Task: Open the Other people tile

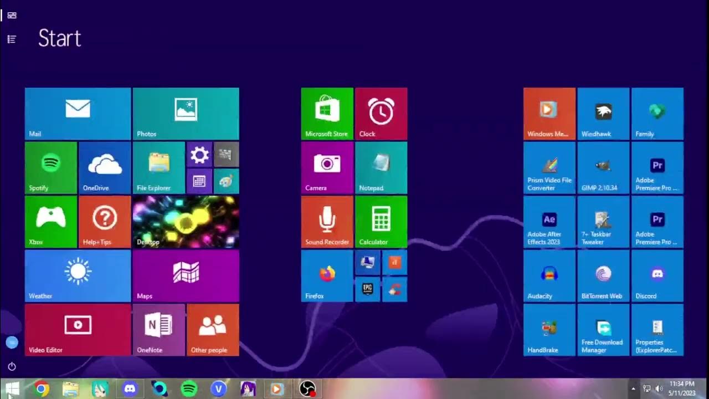Action: 213,330
